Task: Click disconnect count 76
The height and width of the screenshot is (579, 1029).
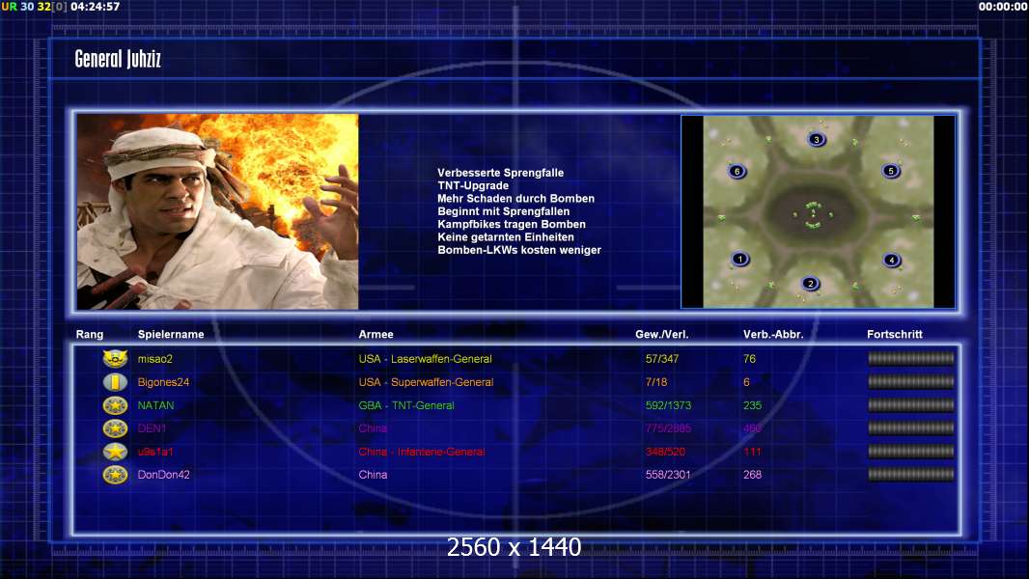Action: (749, 359)
